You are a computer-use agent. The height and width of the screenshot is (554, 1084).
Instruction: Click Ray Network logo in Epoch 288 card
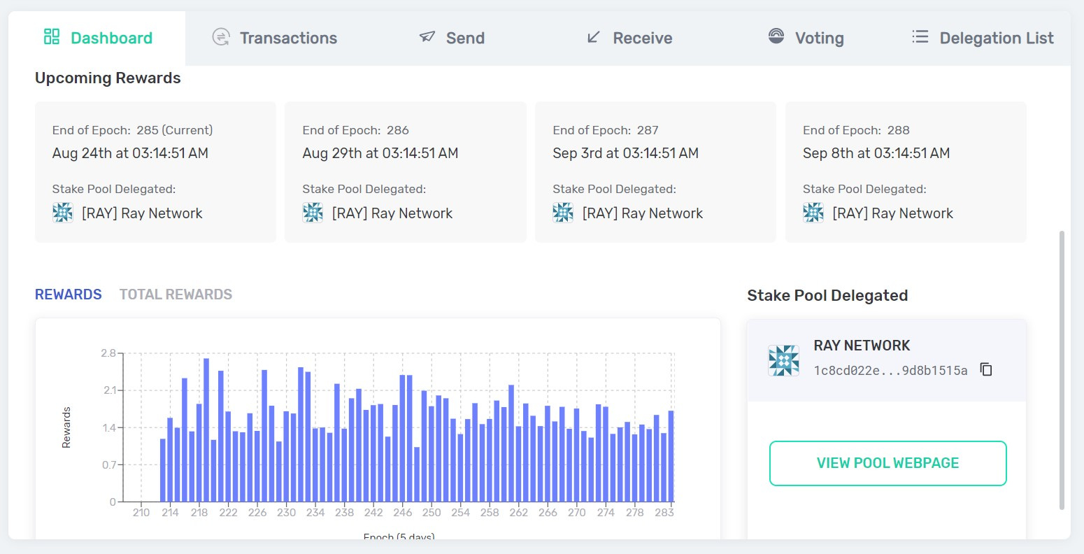point(813,213)
